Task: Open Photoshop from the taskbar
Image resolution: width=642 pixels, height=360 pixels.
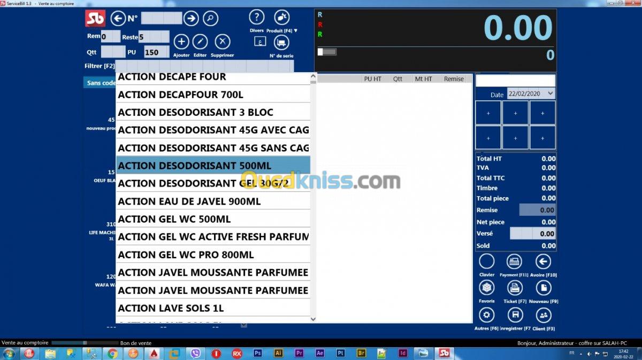Action: pos(257,353)
